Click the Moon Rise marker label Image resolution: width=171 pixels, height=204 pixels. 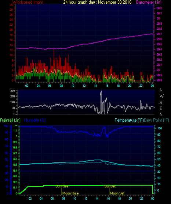[70, 193]
